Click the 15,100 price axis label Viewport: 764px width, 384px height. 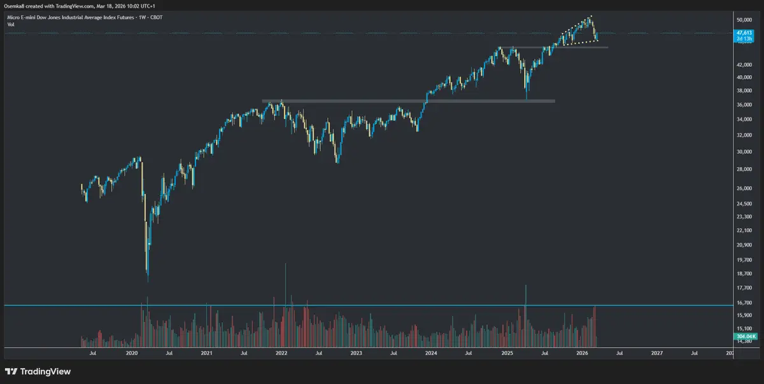pyautogui.click(x=744, y=328)
